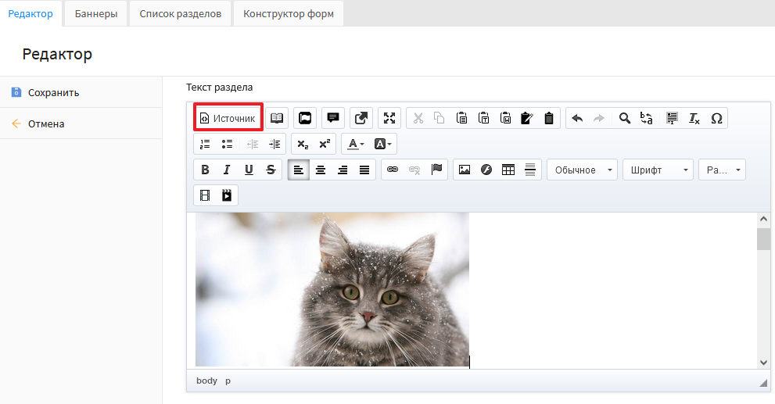Click the Источник (Source) button
The width and height of the screenshot is (775, 404).
[x=228, y=118]
